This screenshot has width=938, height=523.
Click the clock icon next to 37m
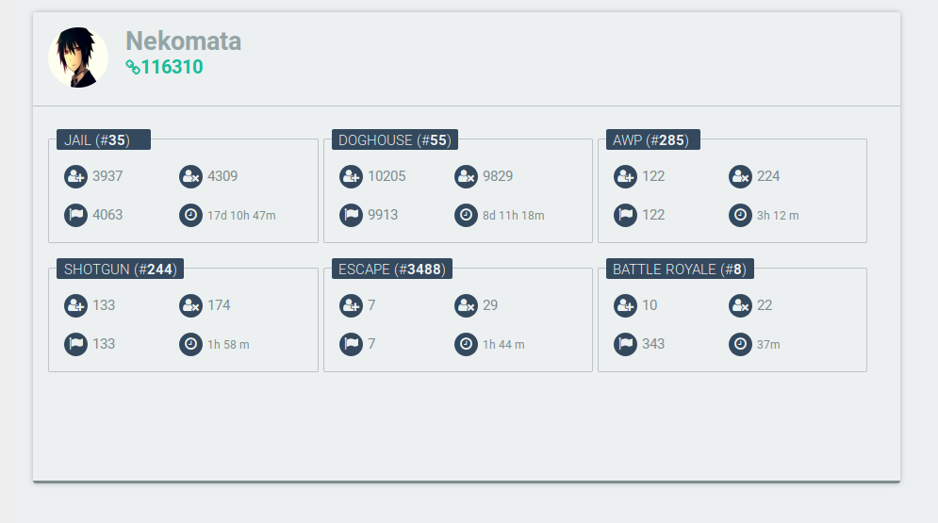coord(741,344)
